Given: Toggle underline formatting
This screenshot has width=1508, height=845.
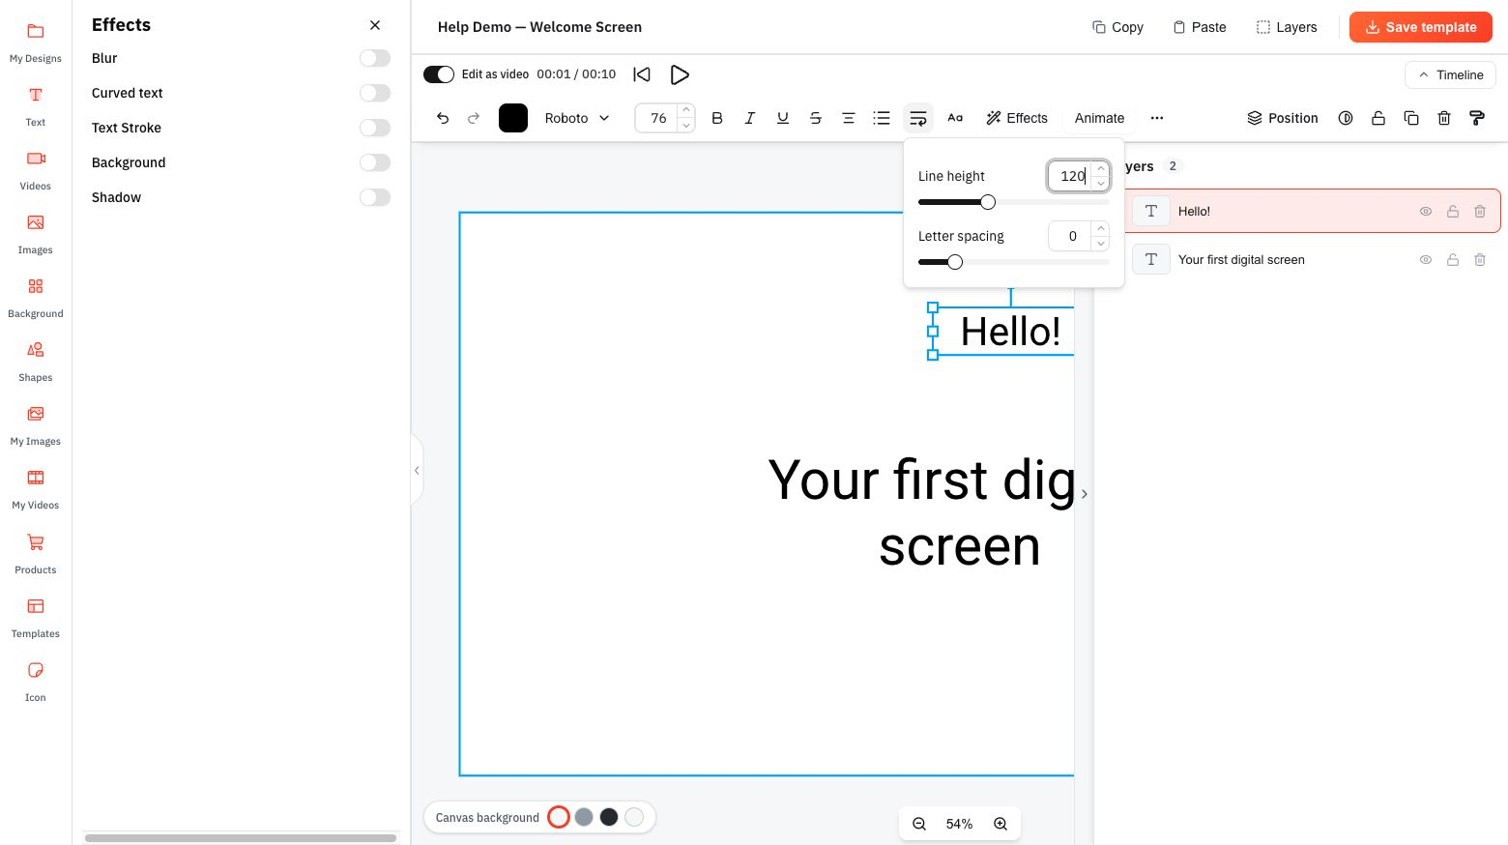Looking at the screenshot, I should (x=783, y=118).
